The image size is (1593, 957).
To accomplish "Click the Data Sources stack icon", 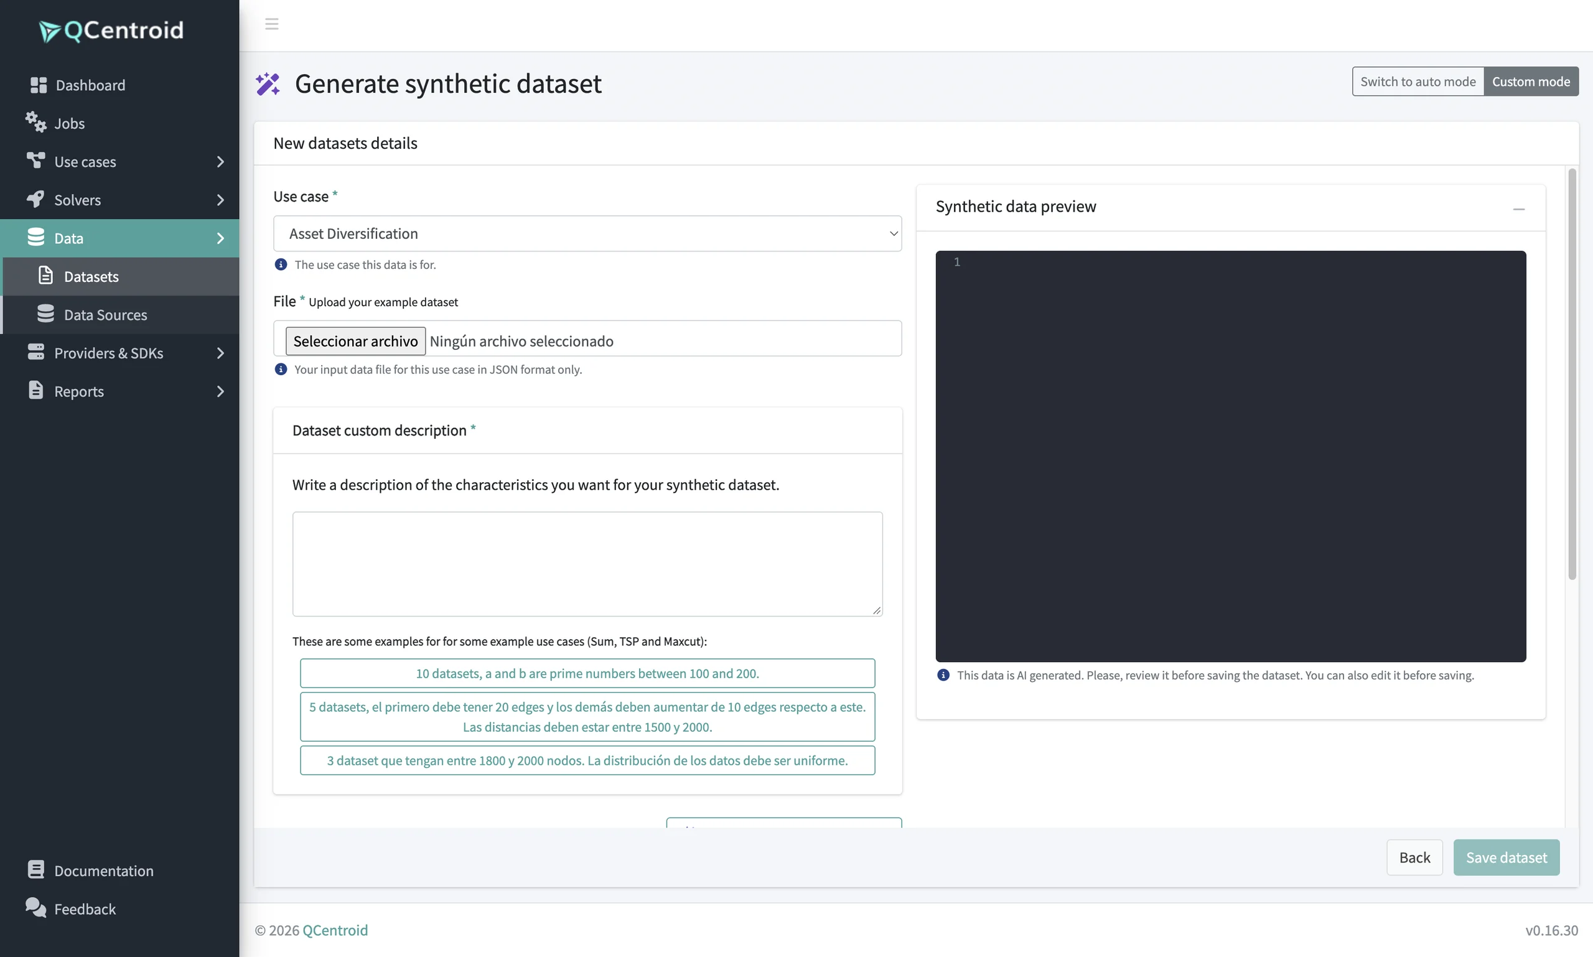I will point(45,314).
